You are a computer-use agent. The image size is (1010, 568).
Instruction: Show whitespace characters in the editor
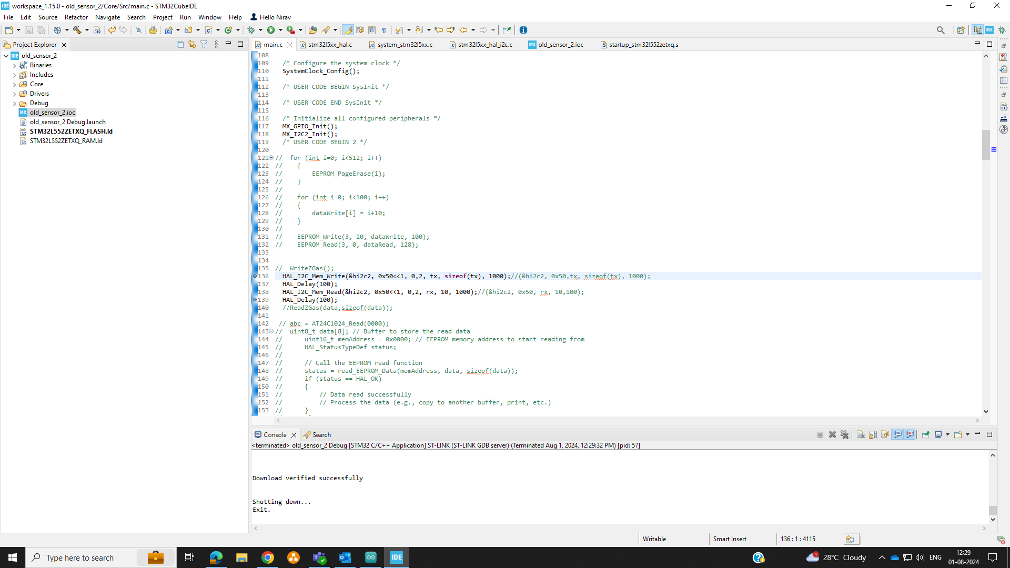click(384, 30)
